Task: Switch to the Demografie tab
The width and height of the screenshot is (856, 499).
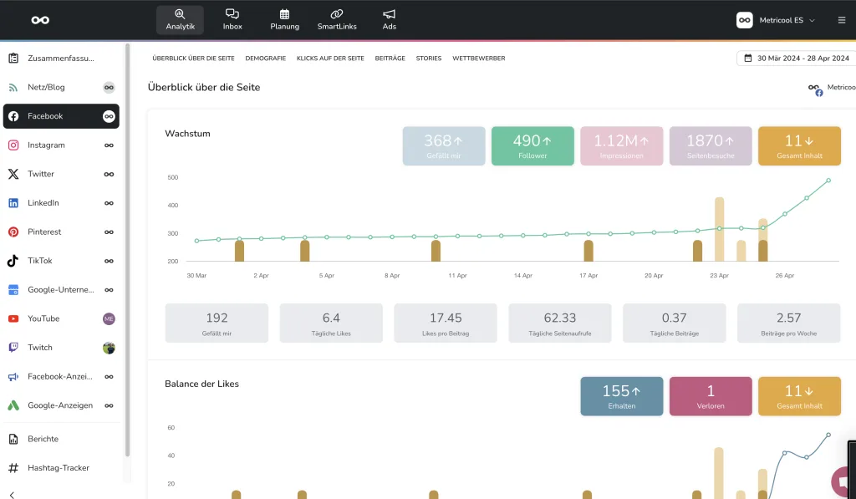Action: [x=265, y=59]
